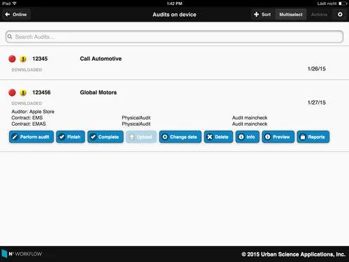The height and width of the screenshot is (262, 349).
Task: Go back to Online audits
Action: tap(16, 15)
